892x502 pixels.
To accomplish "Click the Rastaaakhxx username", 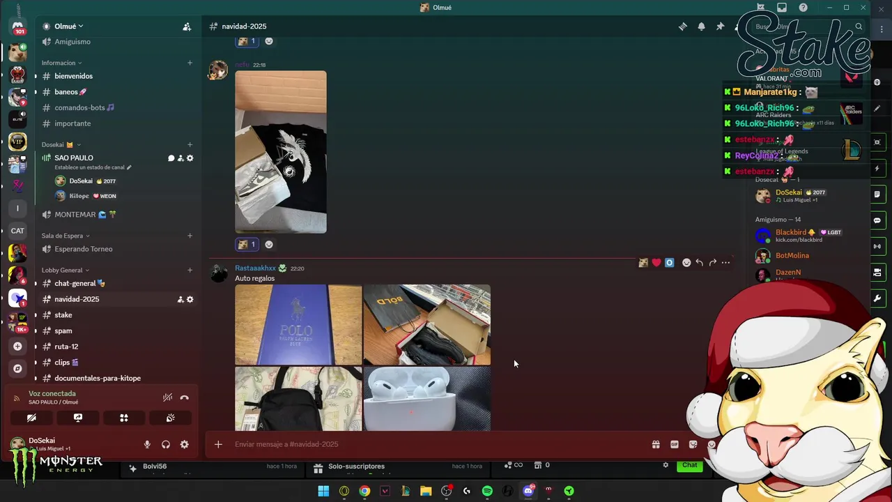I will click(x=255, y=268).
